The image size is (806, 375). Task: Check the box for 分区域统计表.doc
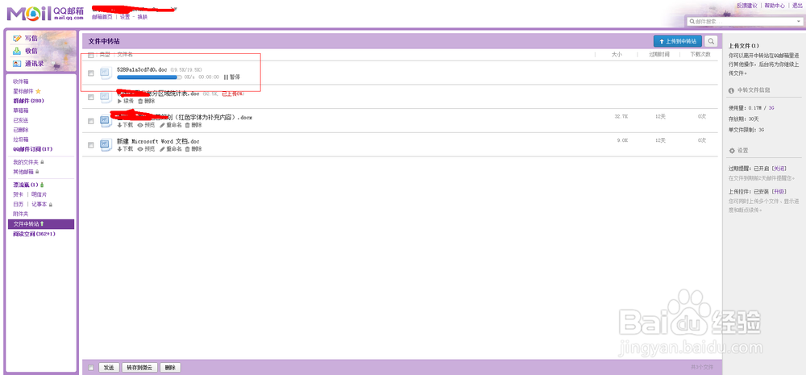tap(91, 98)
